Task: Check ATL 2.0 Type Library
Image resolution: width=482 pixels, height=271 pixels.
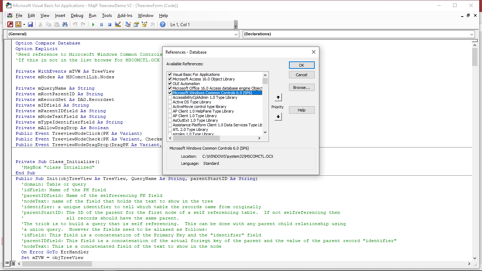Action: point(170,130)
